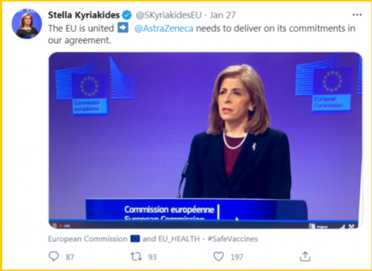Screen dimensions: 372x271
Task: Toggle fullscreen on the video player
Action: point(352,226)
